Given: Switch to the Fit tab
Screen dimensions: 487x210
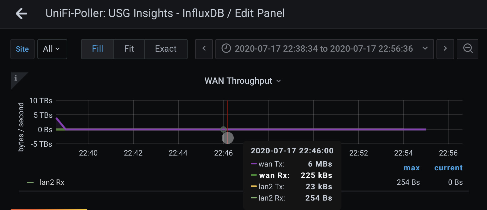Looking at the screenshot, I should 129,49.
